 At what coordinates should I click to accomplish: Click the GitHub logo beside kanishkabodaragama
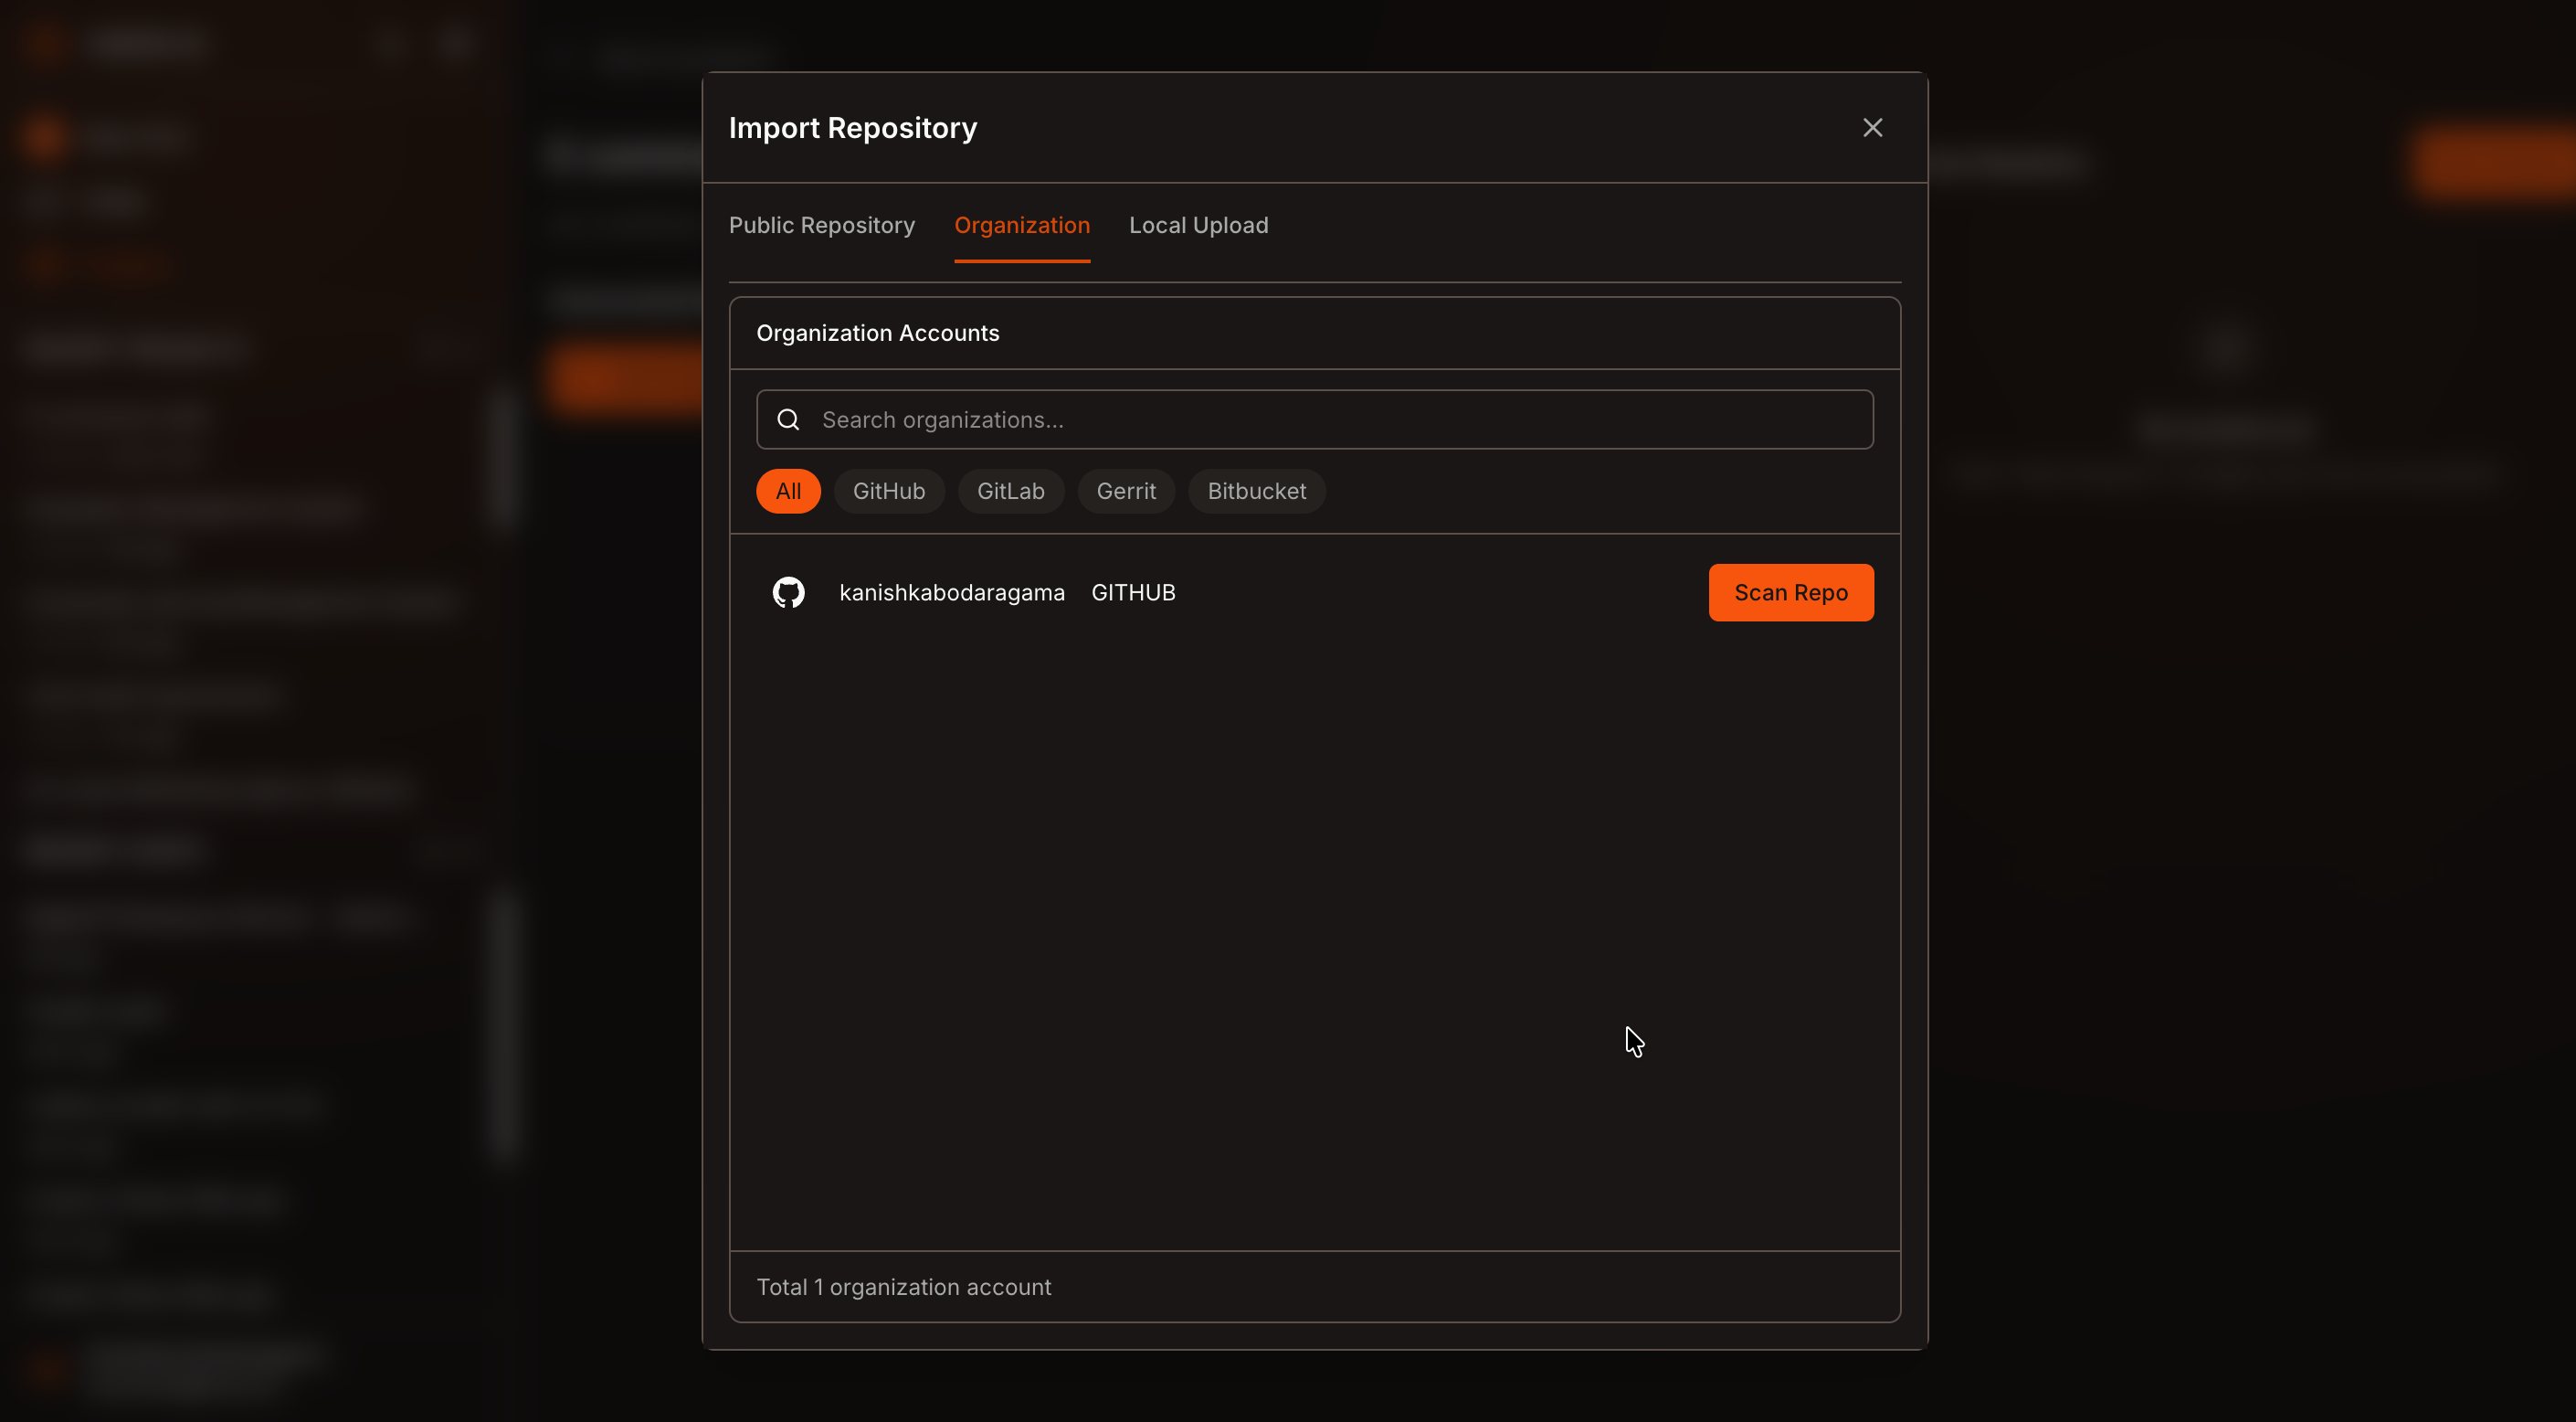pyautogui.click(x=788, y=592)
